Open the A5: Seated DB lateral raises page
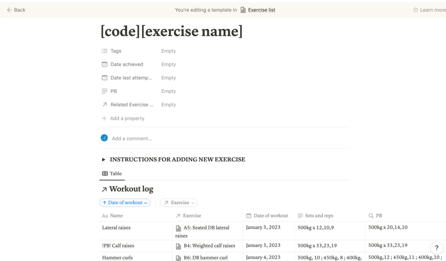446x261 pixels. [206, 228]
